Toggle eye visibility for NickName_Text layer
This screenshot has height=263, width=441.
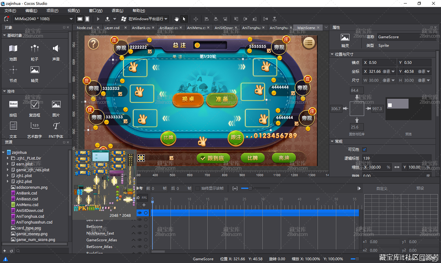(140, 233)
